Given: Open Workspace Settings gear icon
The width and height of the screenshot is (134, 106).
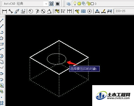Looking at the screenshot, I should [x=51, y=4].
